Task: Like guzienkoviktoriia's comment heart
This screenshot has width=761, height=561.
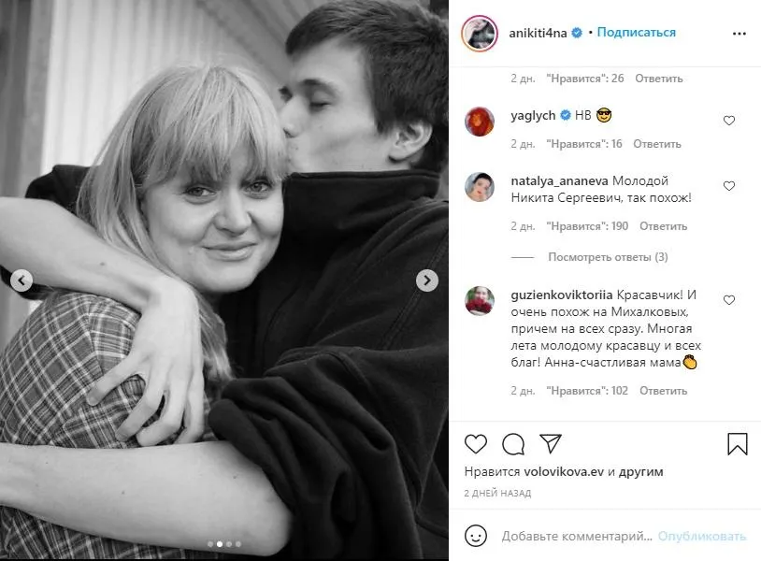Action: (x=729, y=300)
